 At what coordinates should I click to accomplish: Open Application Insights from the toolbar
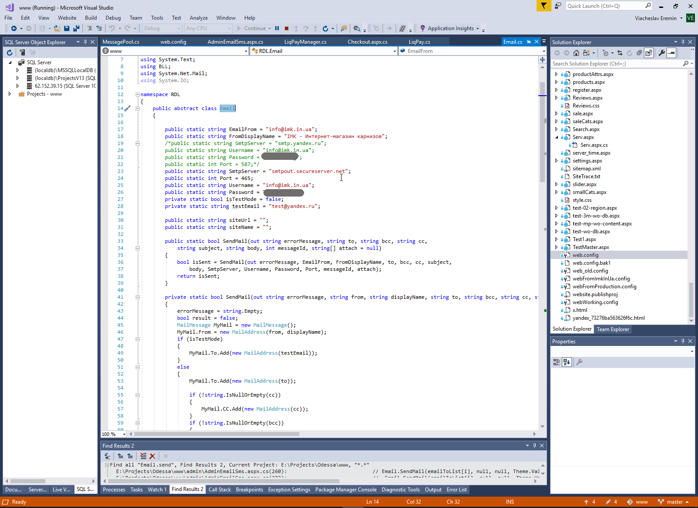[450, 28]
